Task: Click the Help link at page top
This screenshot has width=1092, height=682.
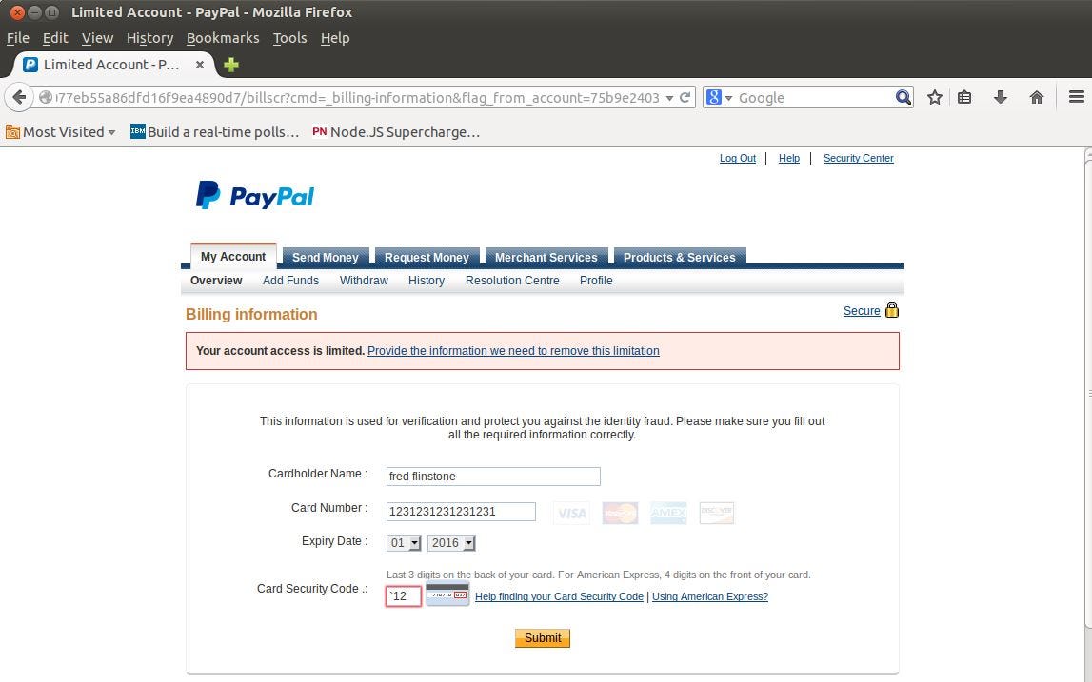Action: (x=789, y=158)
